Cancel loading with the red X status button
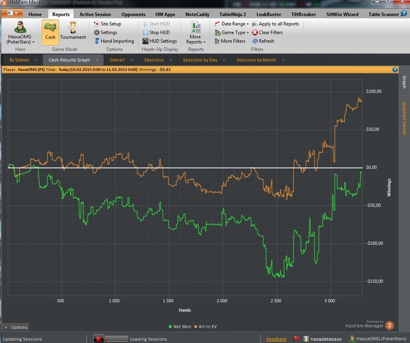The image size is (410, 343). pyautogui.click(x=98, y=339)
